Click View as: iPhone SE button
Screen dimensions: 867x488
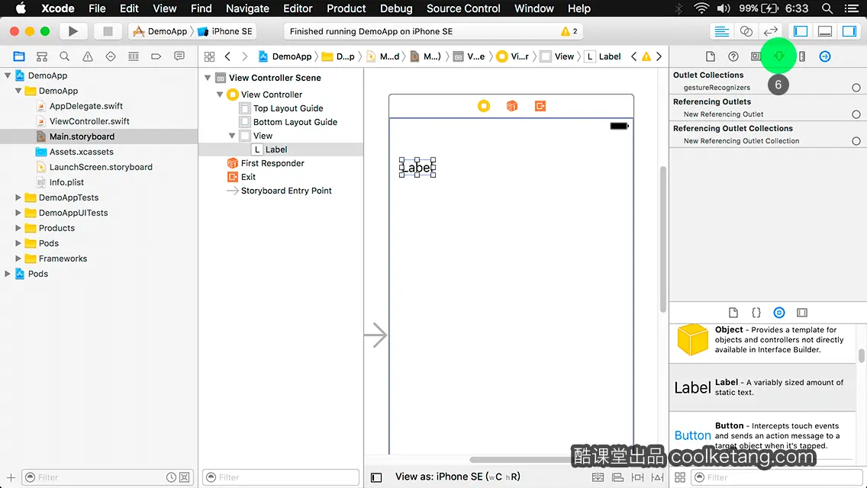point(457,477)
